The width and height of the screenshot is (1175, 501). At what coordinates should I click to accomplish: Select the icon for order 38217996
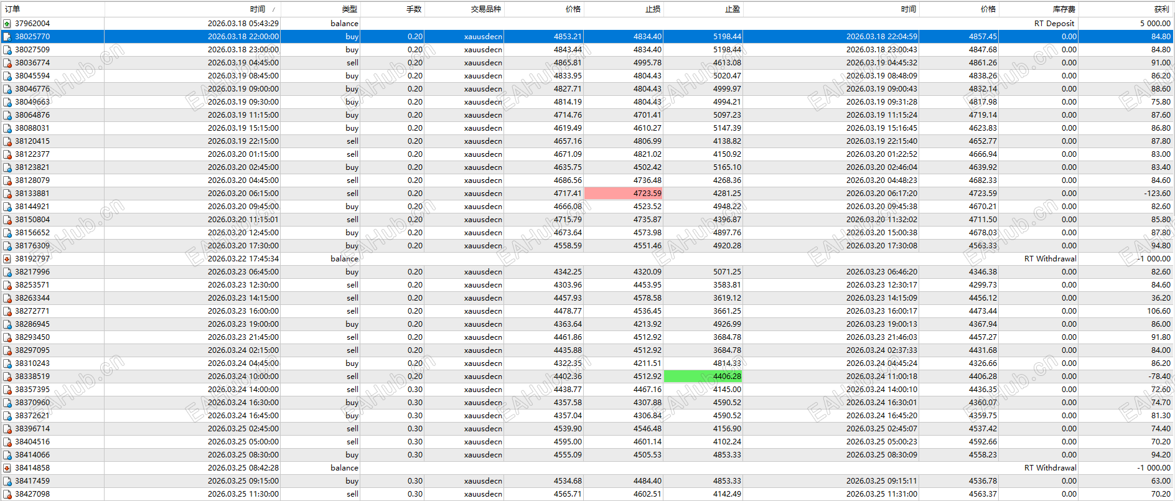click(x=7, y=272)
